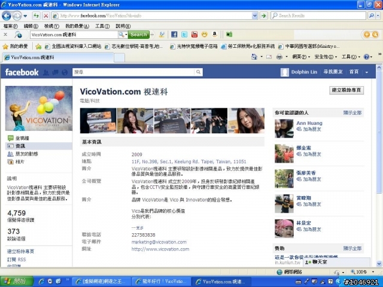Expand search provider dropdown arrow

[x=378, y=16]
